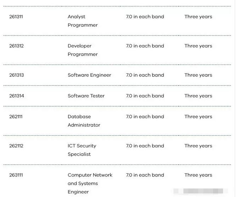This screenshot has height=197, width=239.
Task: Click occupation code 261311
Action: click(16, 17)
